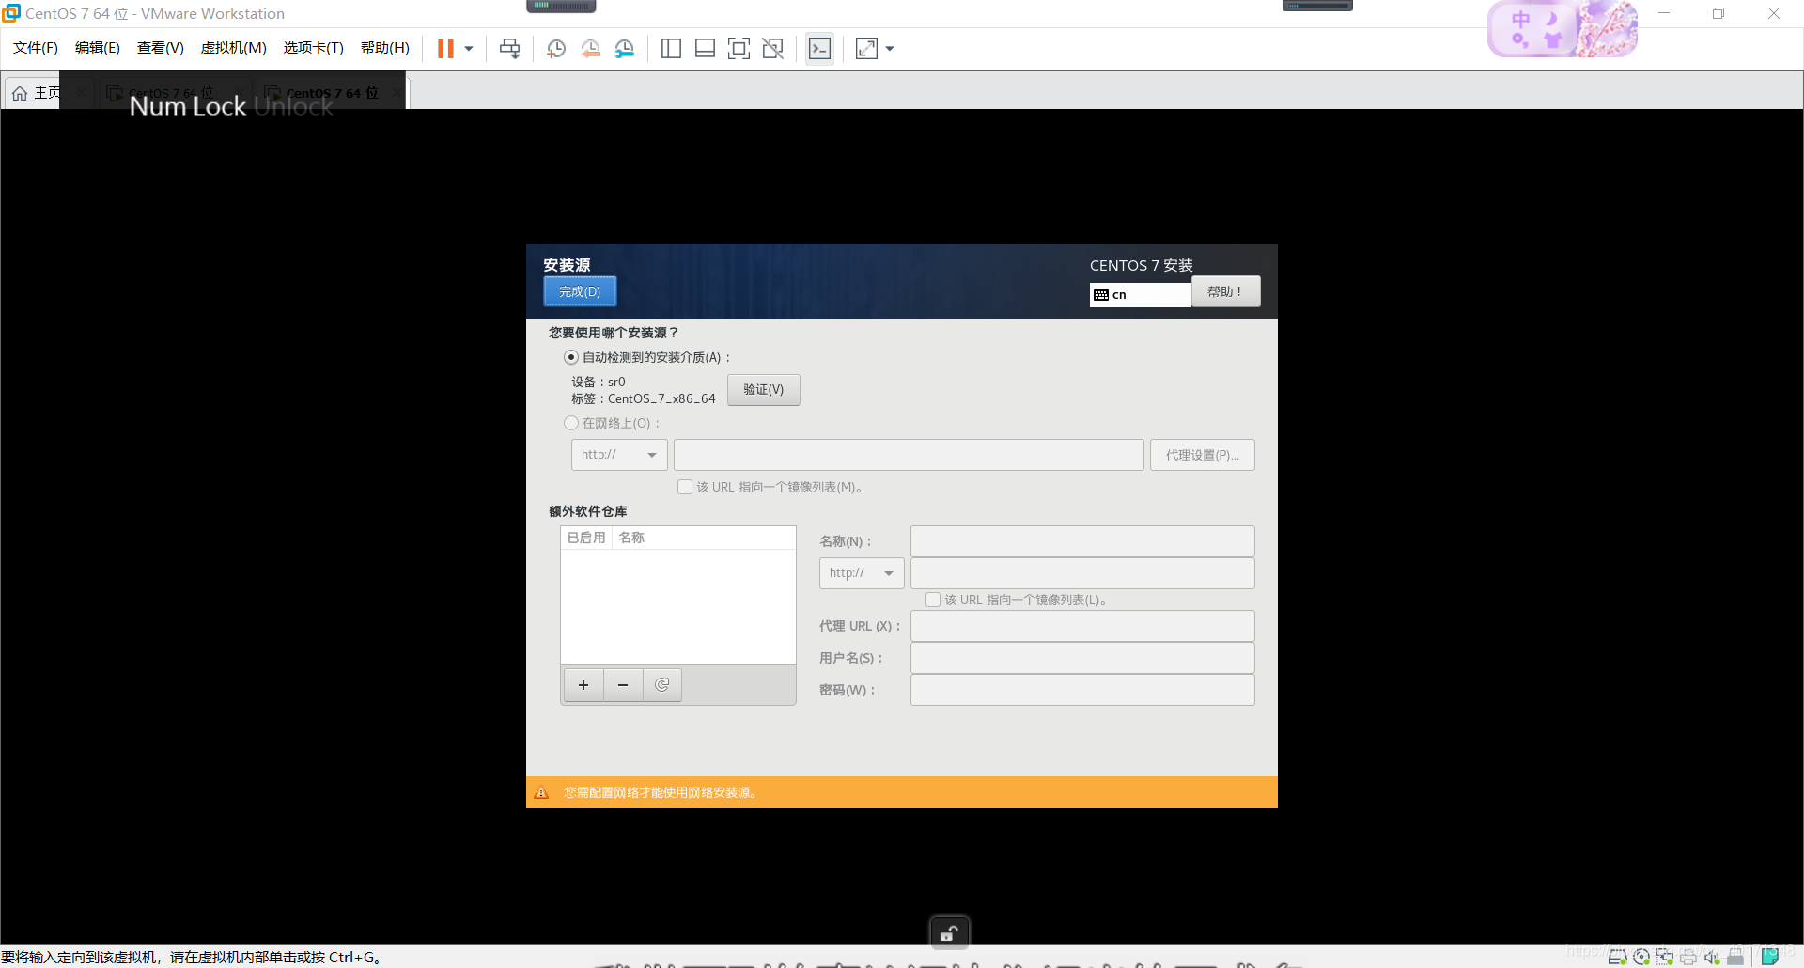
Task: Click the VMware Workstation title bar app icon
Action: tap(11, 13)
